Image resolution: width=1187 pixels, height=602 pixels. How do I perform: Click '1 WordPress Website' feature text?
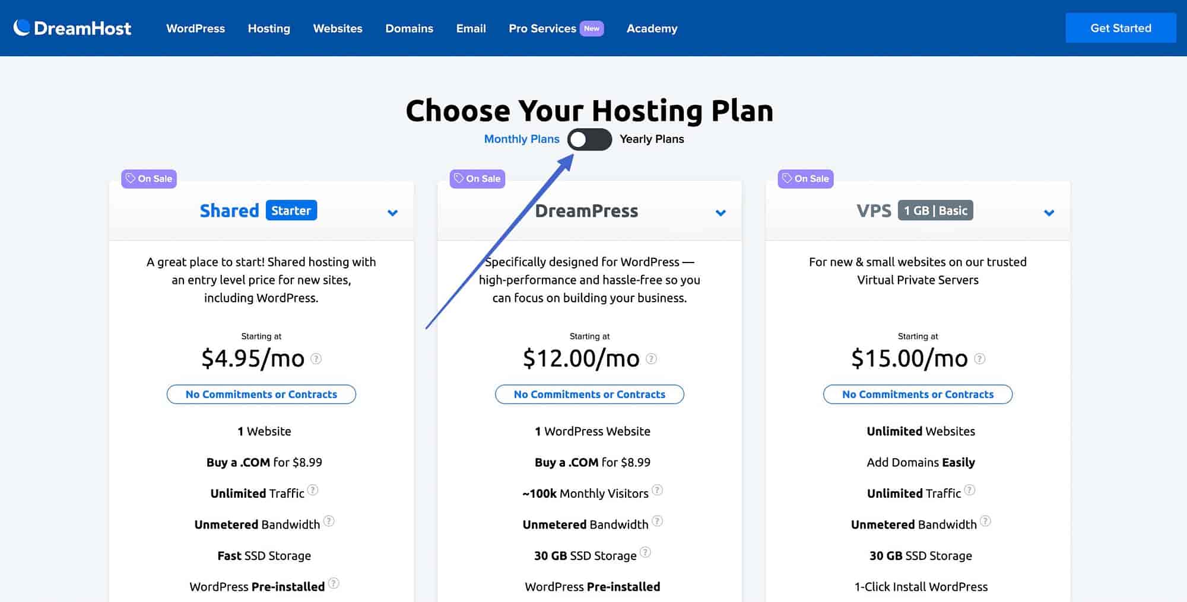(592, 431)
